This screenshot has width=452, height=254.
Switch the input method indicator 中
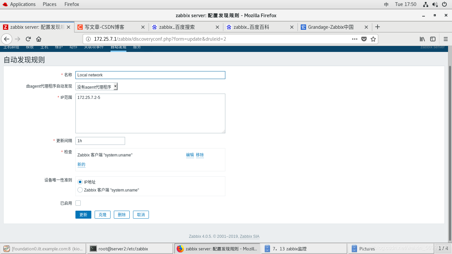[386, 4]
